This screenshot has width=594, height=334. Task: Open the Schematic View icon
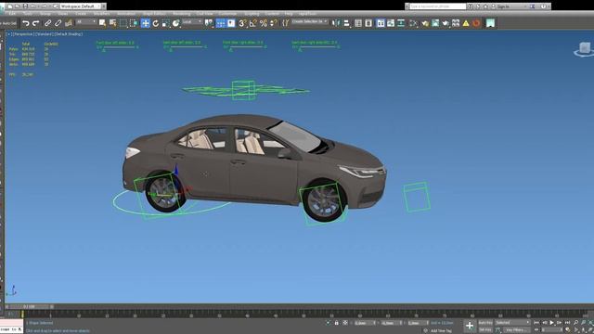401,23
